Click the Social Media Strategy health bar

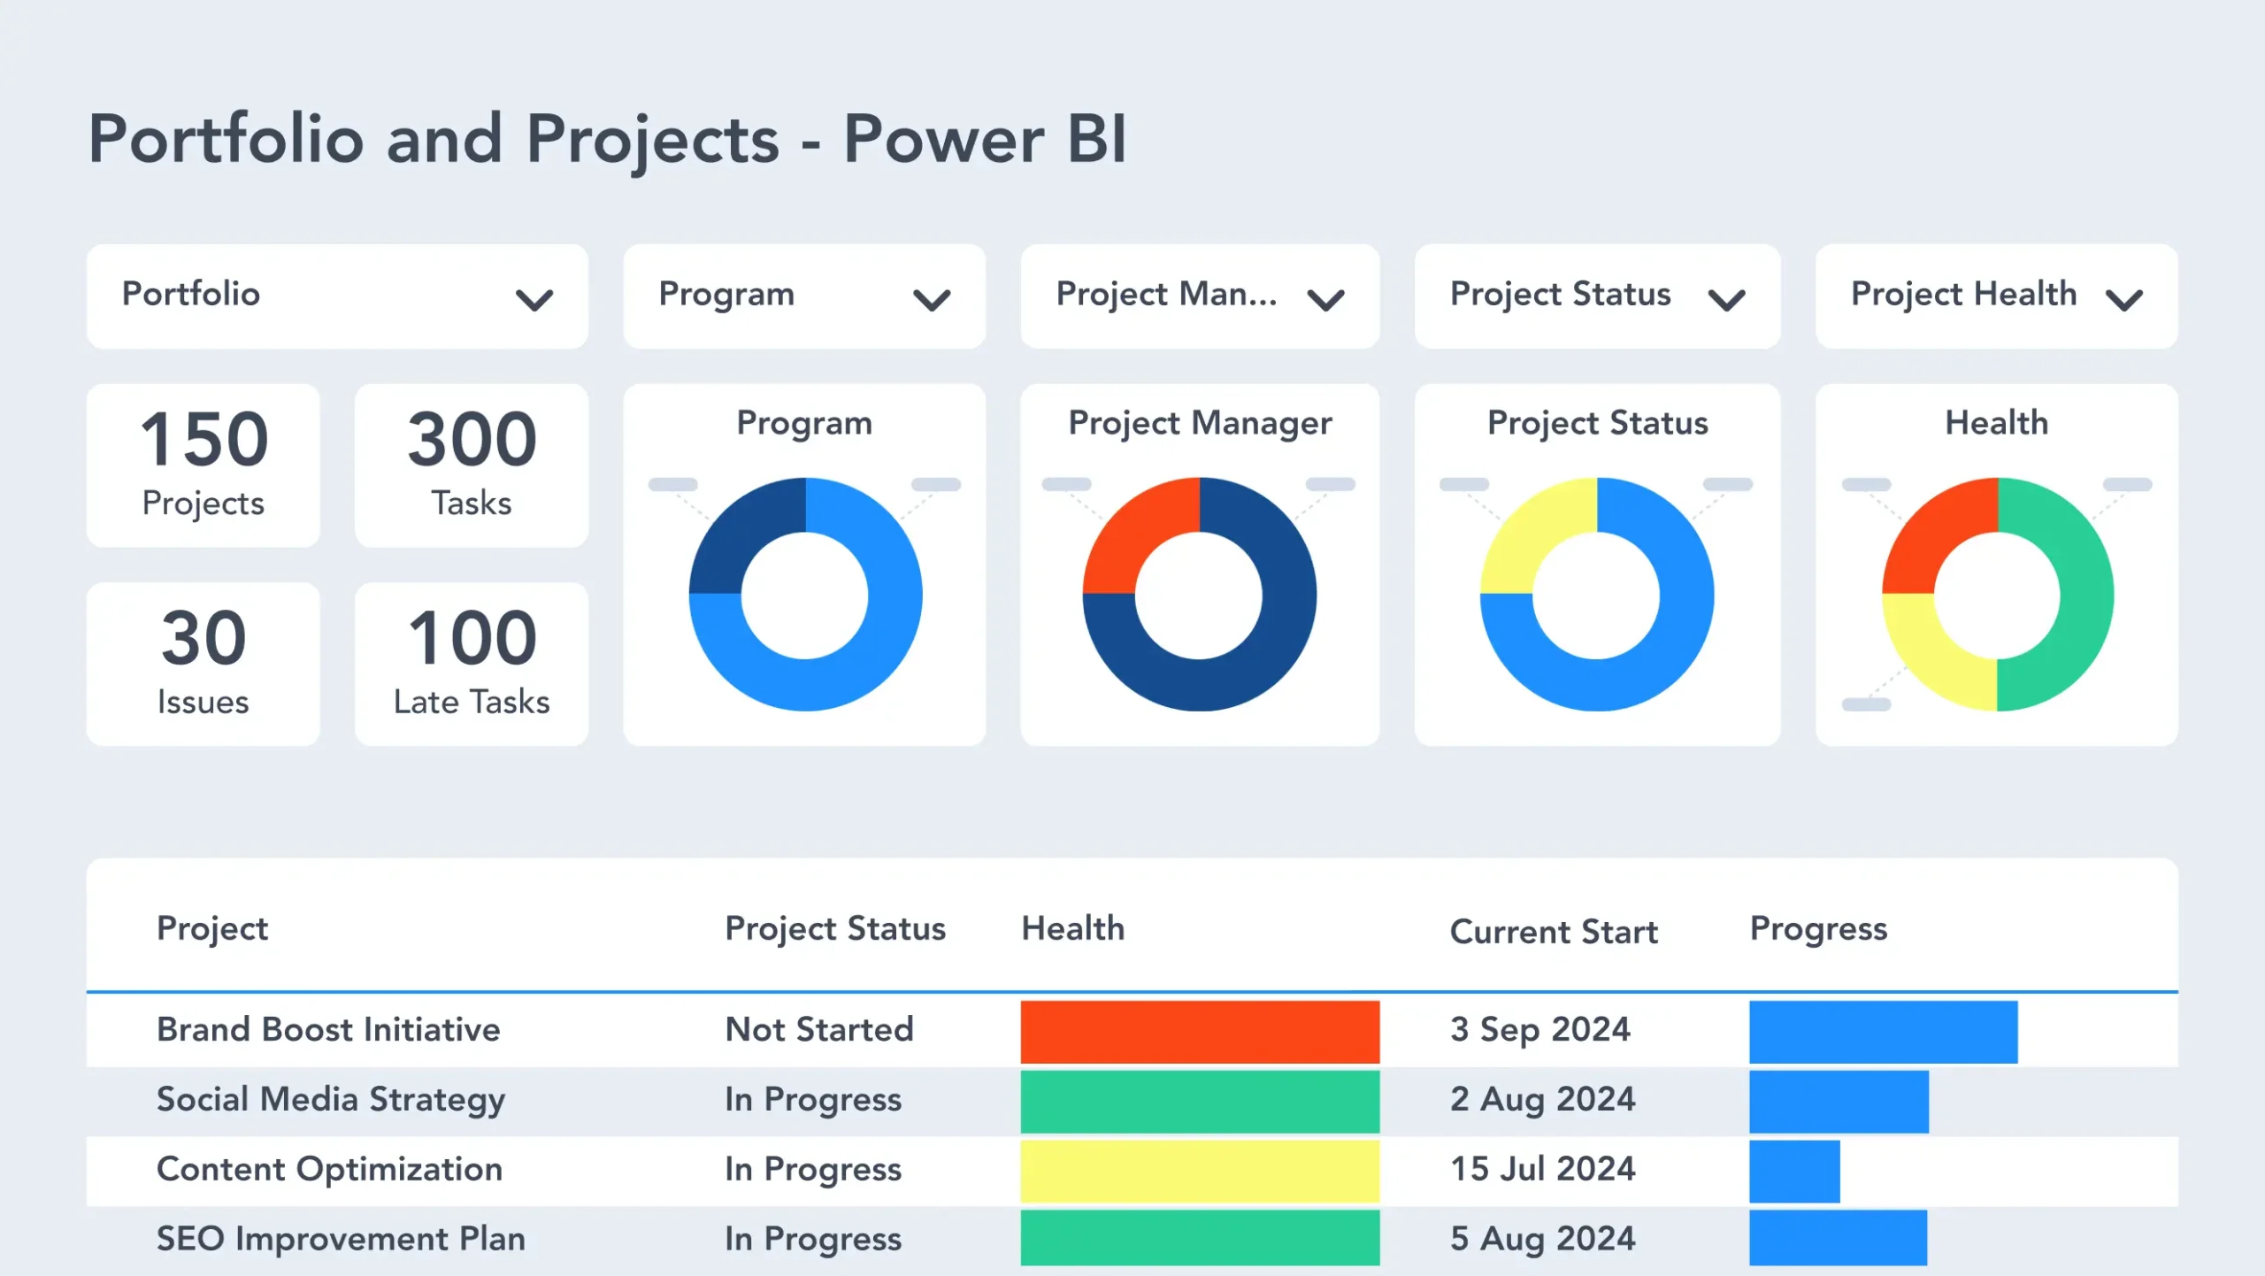point(1198,1099)
